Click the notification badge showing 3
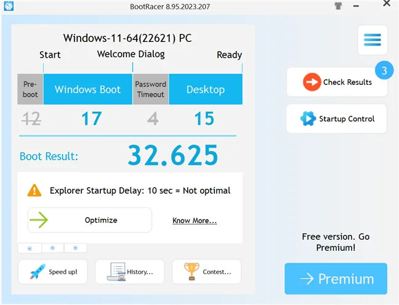The height and width of the screenshot is (305, 399). tap(384, 70)
